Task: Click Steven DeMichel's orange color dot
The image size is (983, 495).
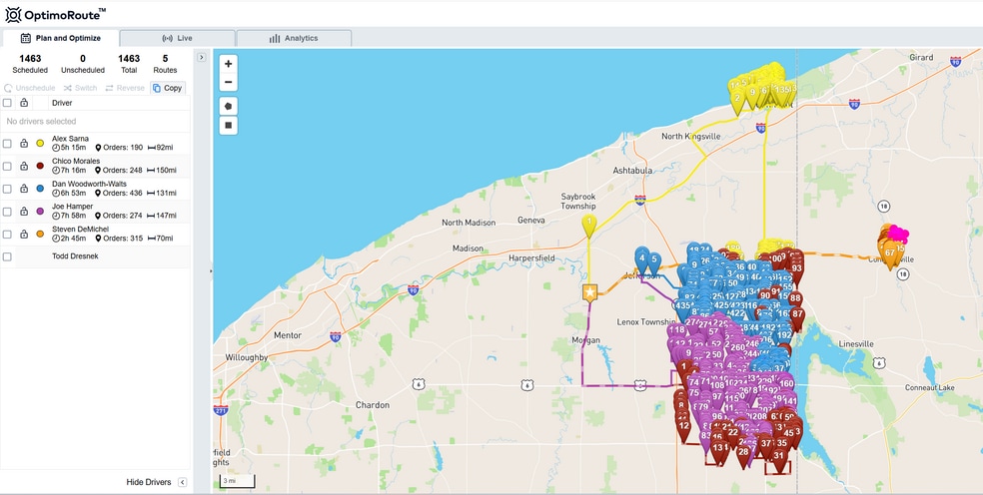Action: [x=40, y=235]
